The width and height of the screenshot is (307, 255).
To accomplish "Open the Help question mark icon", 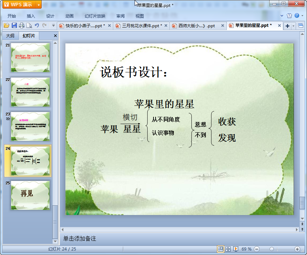I will (x=297, y=16).
